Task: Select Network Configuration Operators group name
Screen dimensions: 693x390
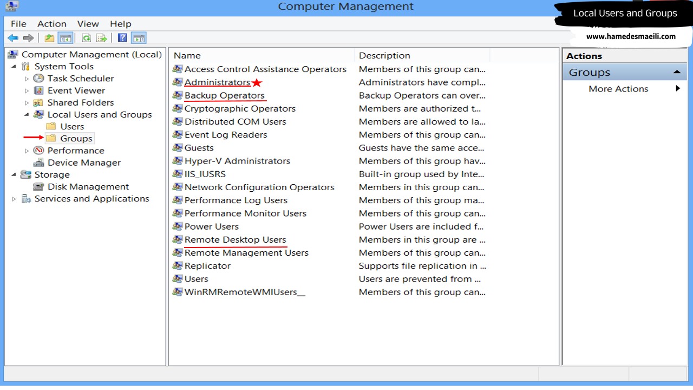Action: [259, 187]
